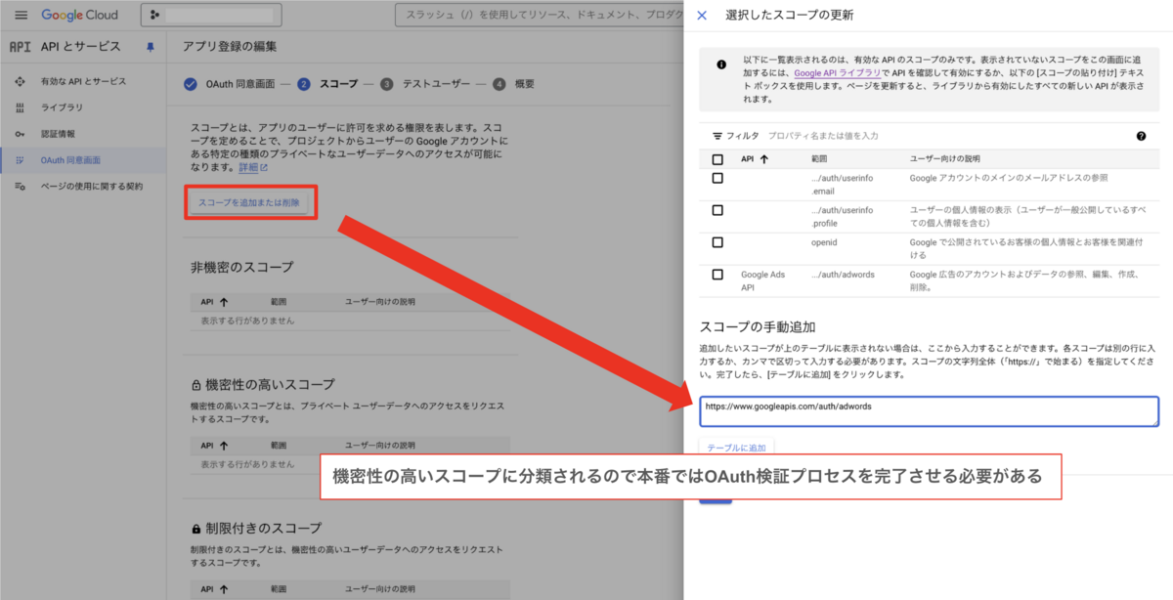Click the フィルタ icon

(x=717, y=136)
